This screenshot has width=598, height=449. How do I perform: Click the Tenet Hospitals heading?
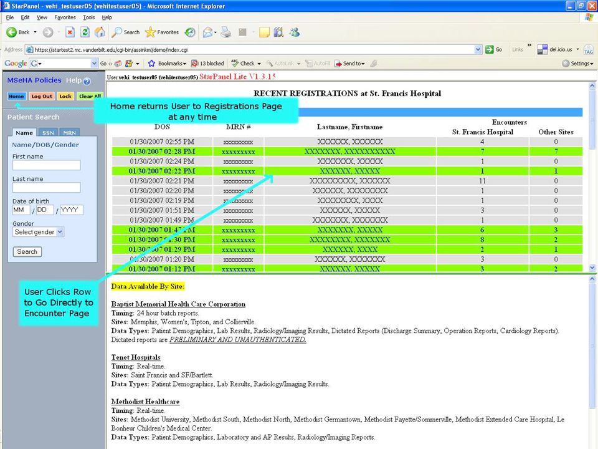point(136,357)
